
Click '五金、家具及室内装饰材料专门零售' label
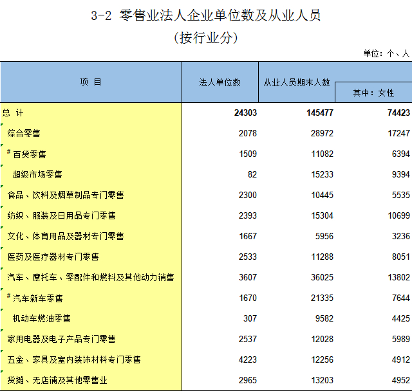[74, 359]
